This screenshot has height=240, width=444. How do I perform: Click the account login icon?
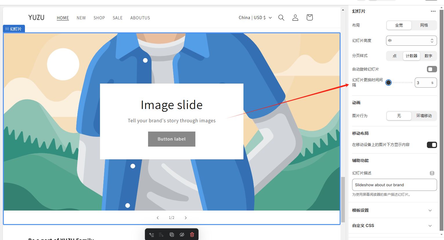pyautogui.click(x=295, y=18)
